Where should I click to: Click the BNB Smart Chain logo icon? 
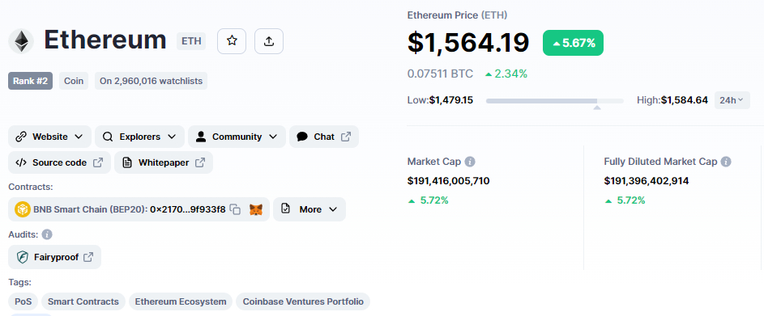click(23, 209)
